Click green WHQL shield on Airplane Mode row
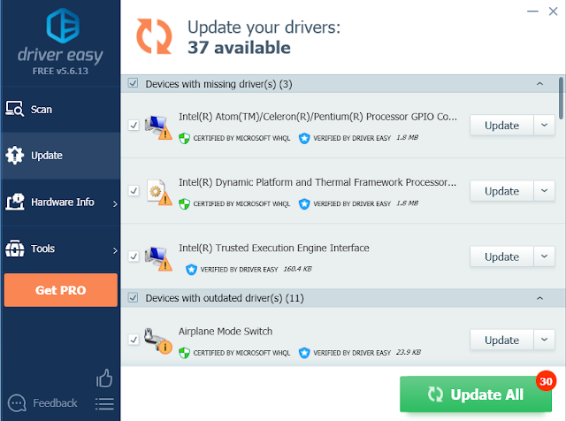Image resolution: width=566 pixels, height=421 pixels. [x=185, y=353]
